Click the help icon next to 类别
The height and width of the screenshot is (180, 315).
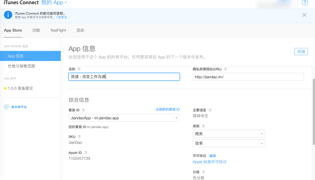pos(203,126)
